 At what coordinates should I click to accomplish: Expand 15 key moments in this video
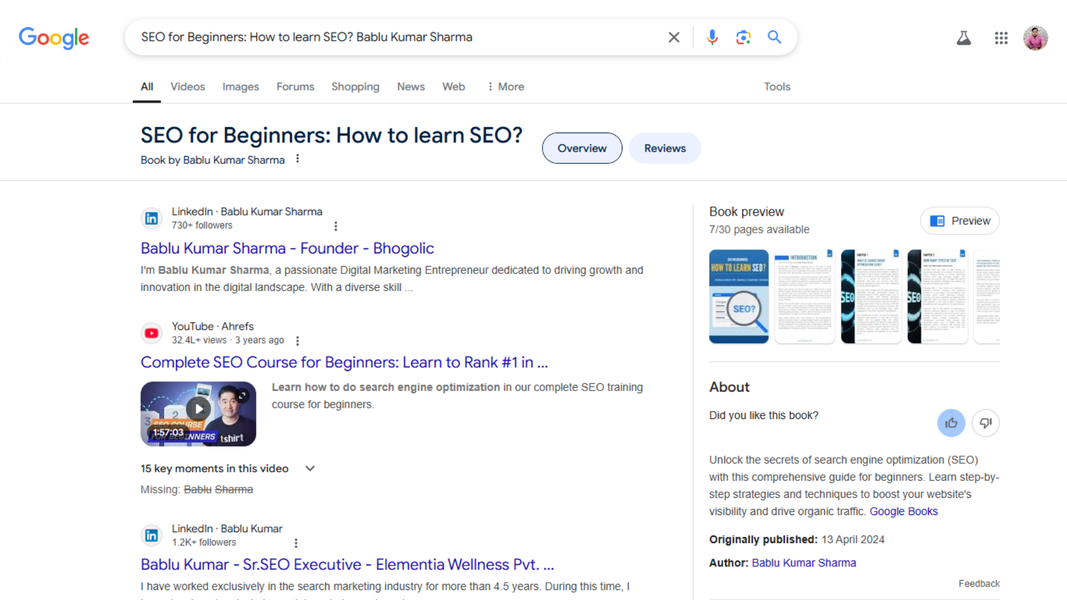click(x=310, y=468)
